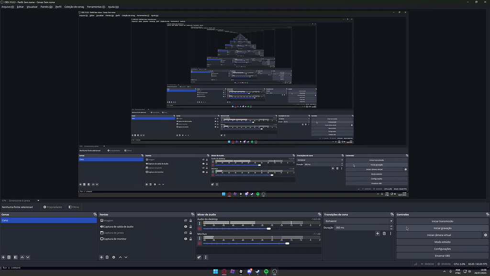The height and width of the screenshot is (276, 490).
Task: Open the Coleção de cenas menu
Action: point(74,7)
